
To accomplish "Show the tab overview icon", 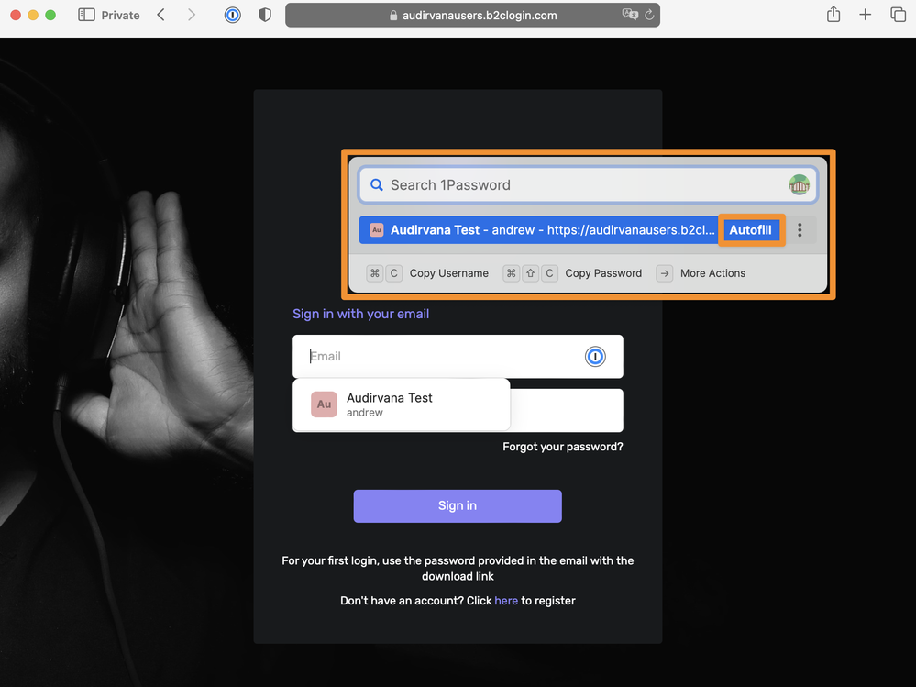I will coord(898,15).
